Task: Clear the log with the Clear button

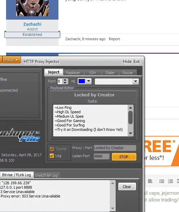Action: [x=127, y=187]
